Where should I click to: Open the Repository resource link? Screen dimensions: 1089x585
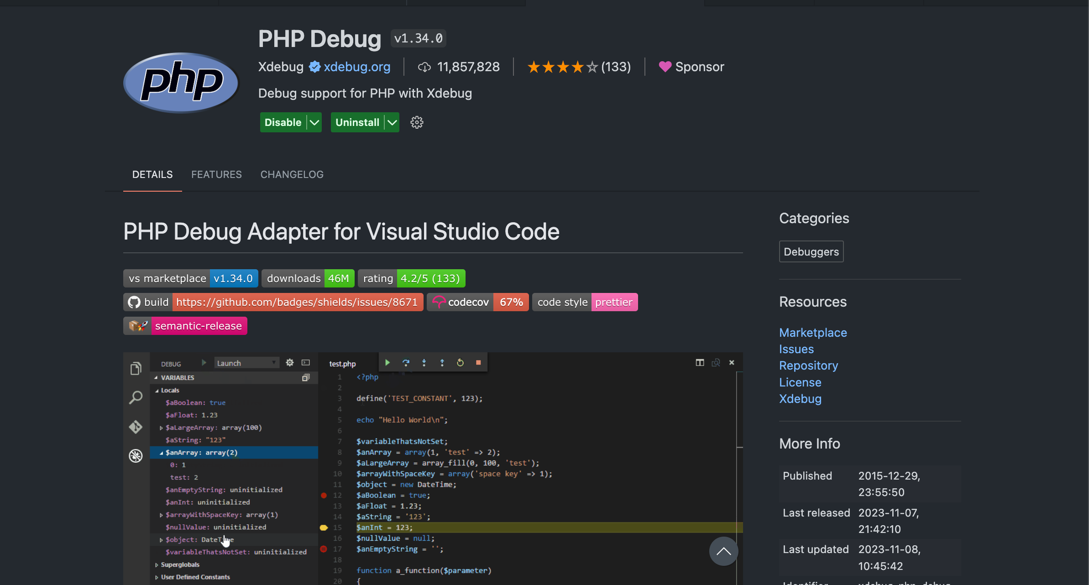(808, 366)
